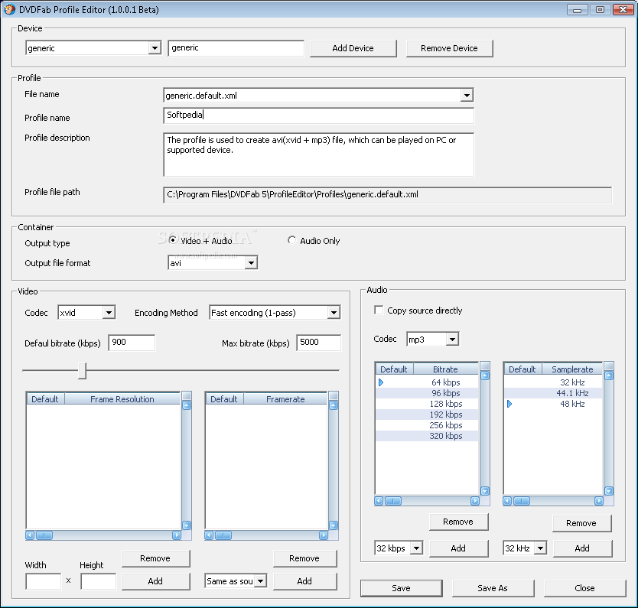Viewport: 638px width, 608px height.
Task: Select the 128 kbps bitrate row
Action: click(x=427, y=404)
